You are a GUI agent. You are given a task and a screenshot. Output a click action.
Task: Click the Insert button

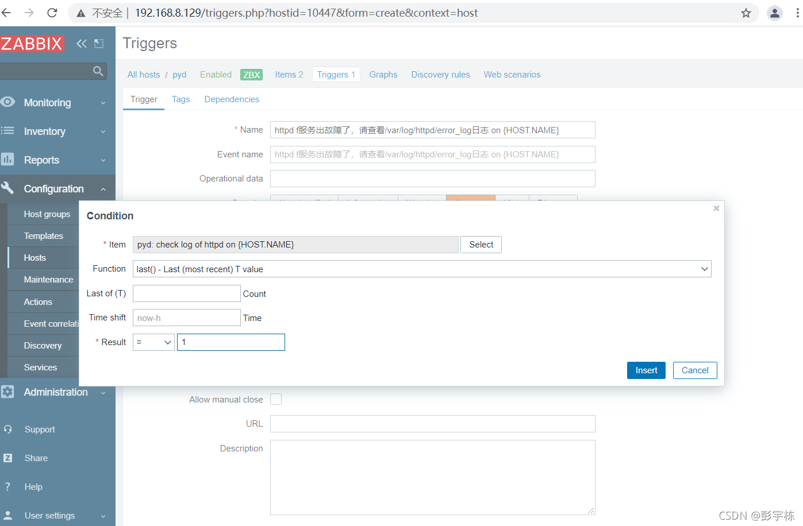646,370
